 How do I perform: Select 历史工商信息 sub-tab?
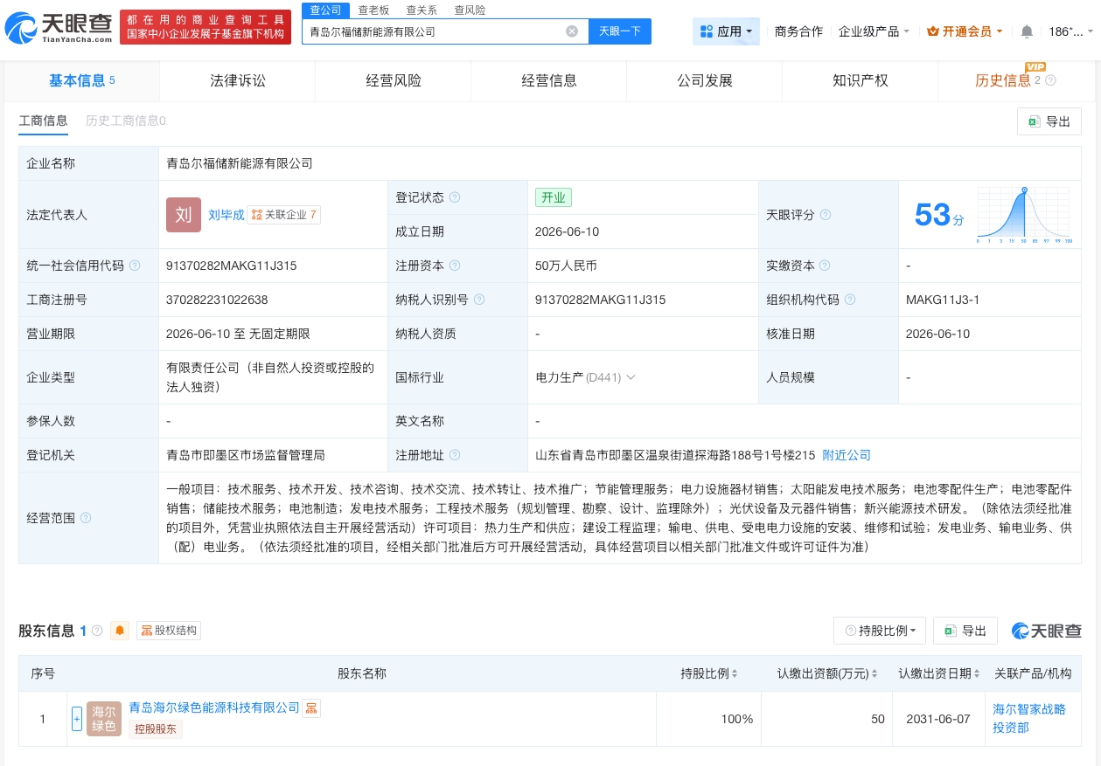[x=126, y=121]
